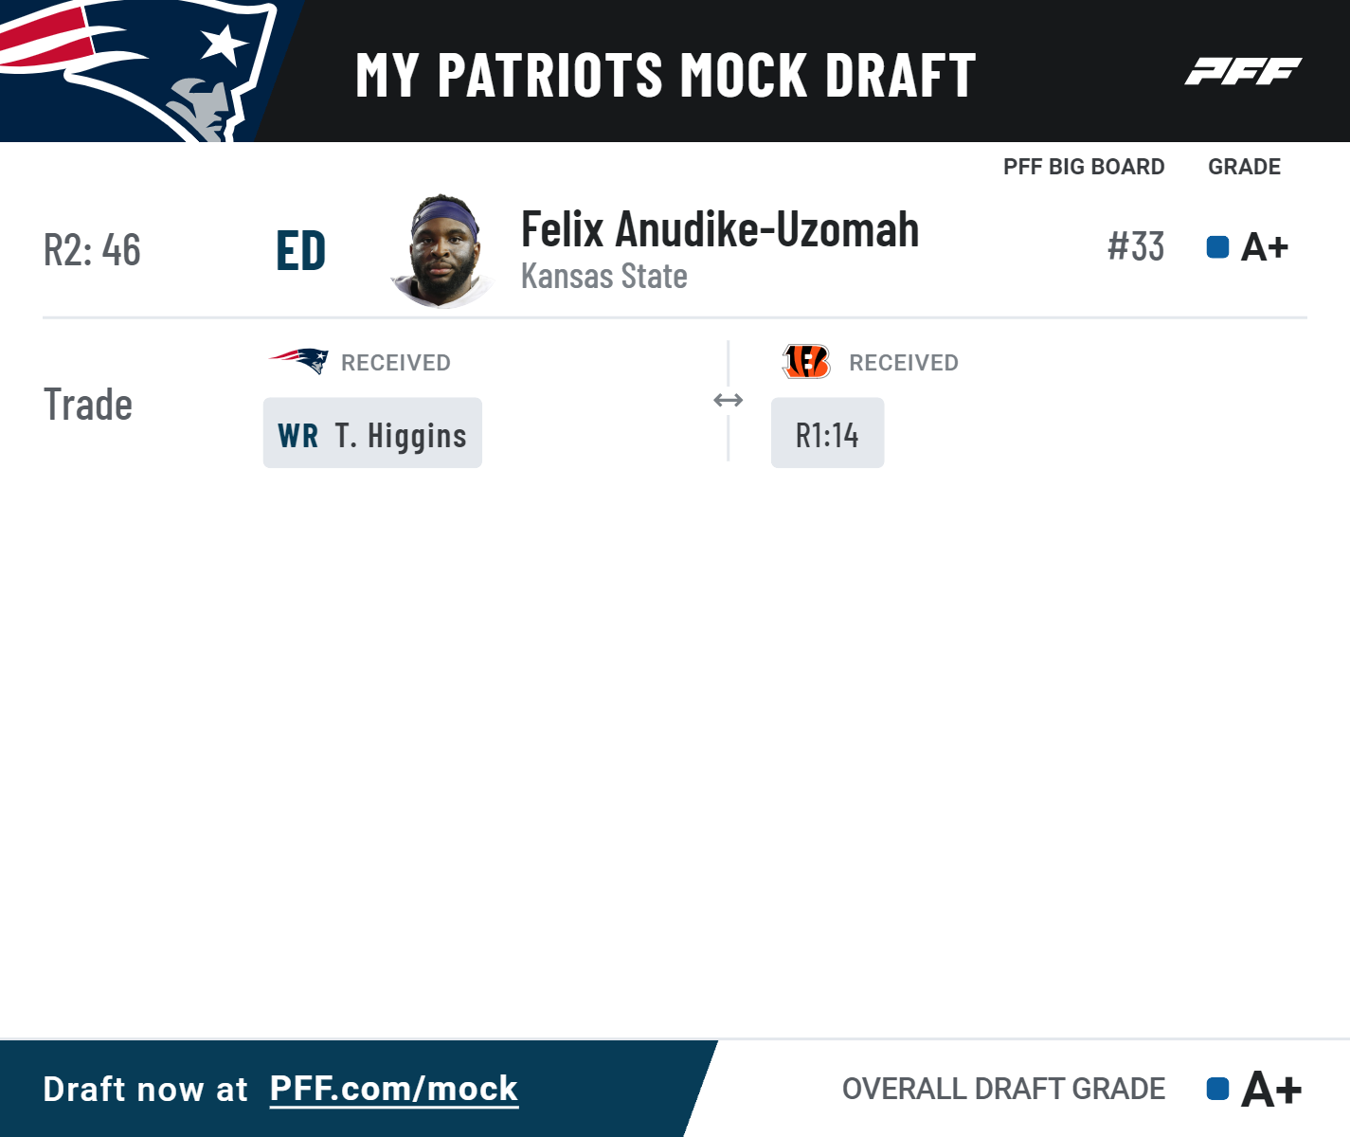The width and height of the screenshot is (1350, 1137).
Task: Click the blue grade swatch beside pick A+
Action: coord(1217,247)
